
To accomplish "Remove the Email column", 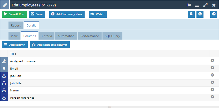I will [213, 68].
